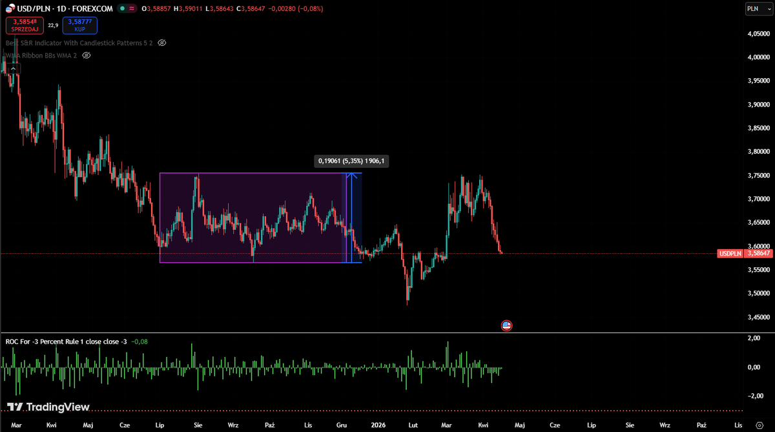
Task: Click the WMA Ribbon BBs WMA legend title
Action: [x=41, y=56]
